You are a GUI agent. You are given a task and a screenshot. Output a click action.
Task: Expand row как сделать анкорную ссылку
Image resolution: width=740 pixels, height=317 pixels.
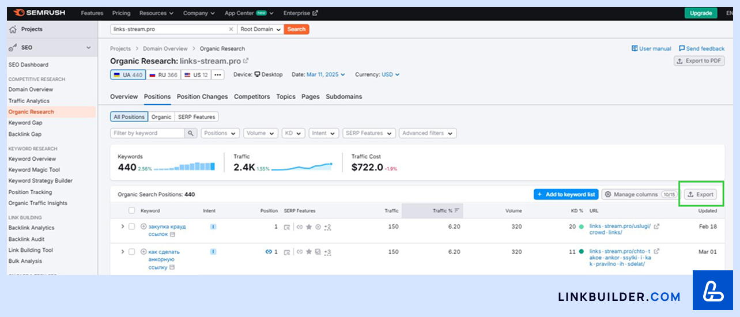(122, 252)
